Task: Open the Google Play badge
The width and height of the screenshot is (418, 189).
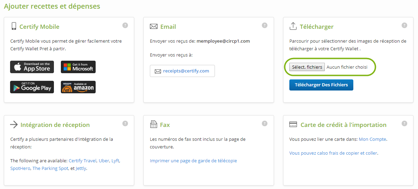Action: pyautogui.click(x=32, y=87)
